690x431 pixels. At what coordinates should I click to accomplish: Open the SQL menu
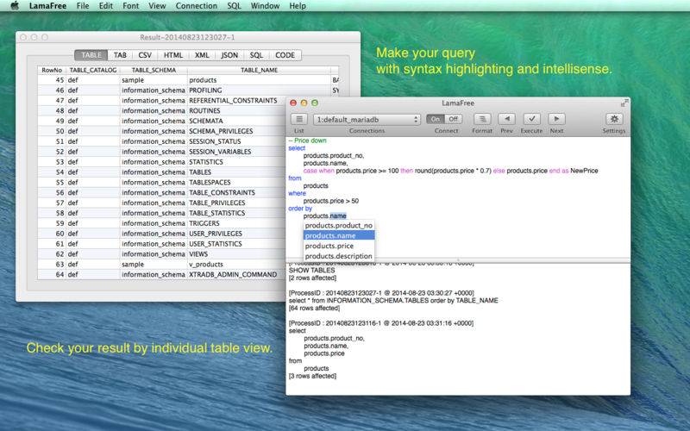point(234,6)
